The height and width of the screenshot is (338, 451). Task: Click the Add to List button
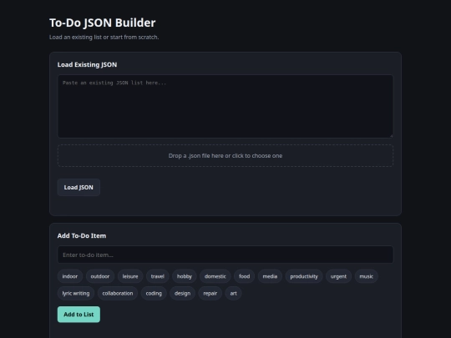(x=79, y=315)
